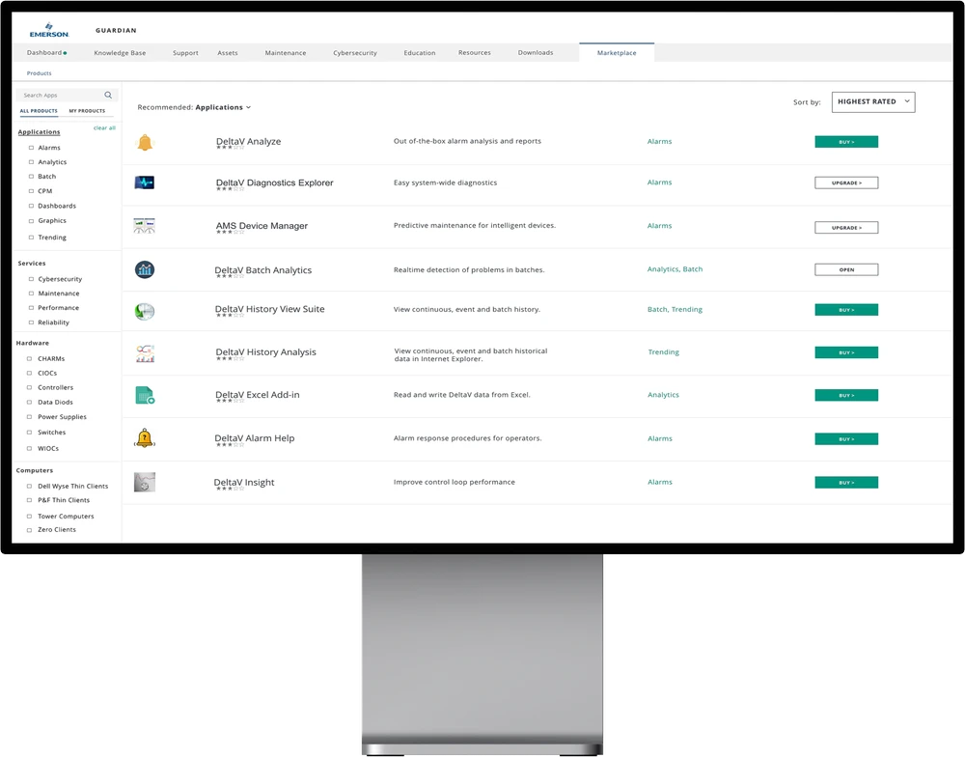Image resolution: width=965 pixels, height=757 pixels.
Task: Click the DeltaV Insight icon
Action: click(x=145, y=482)
